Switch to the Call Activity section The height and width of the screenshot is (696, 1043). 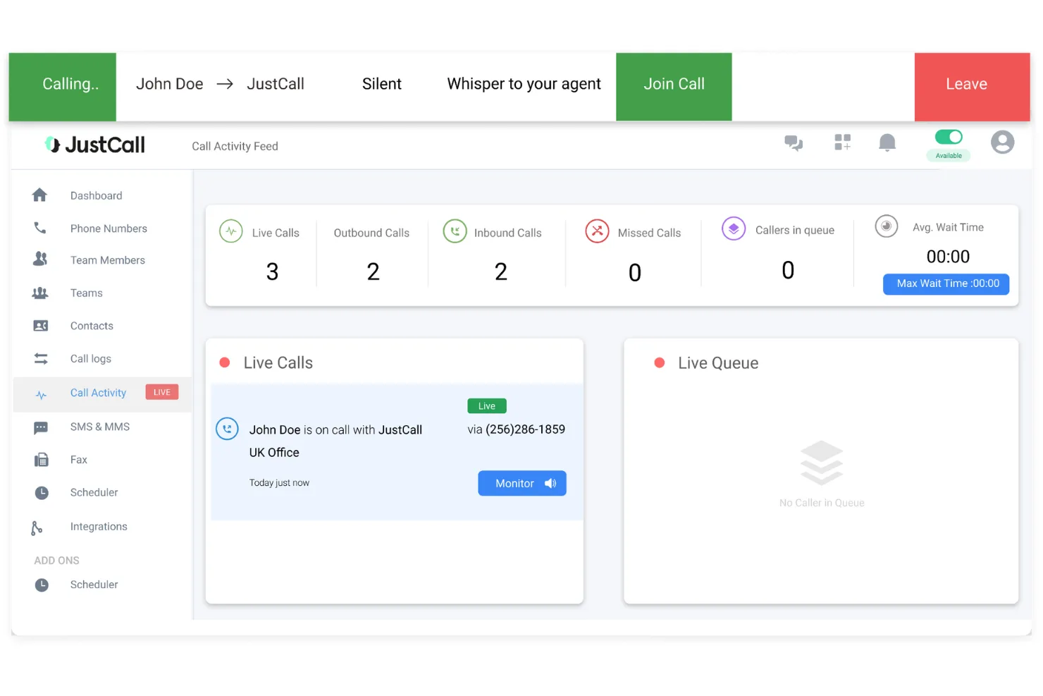[98, 392]
